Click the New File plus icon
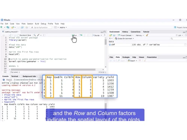187x140 pixels. coord(1,27)
